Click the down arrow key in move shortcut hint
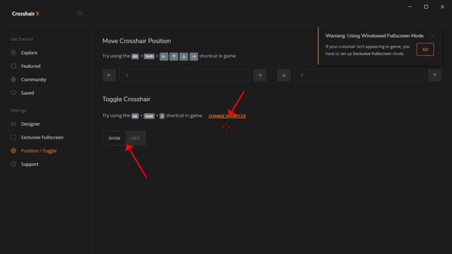The height and width of the screenshot is (254, 452). pos(184,56)
